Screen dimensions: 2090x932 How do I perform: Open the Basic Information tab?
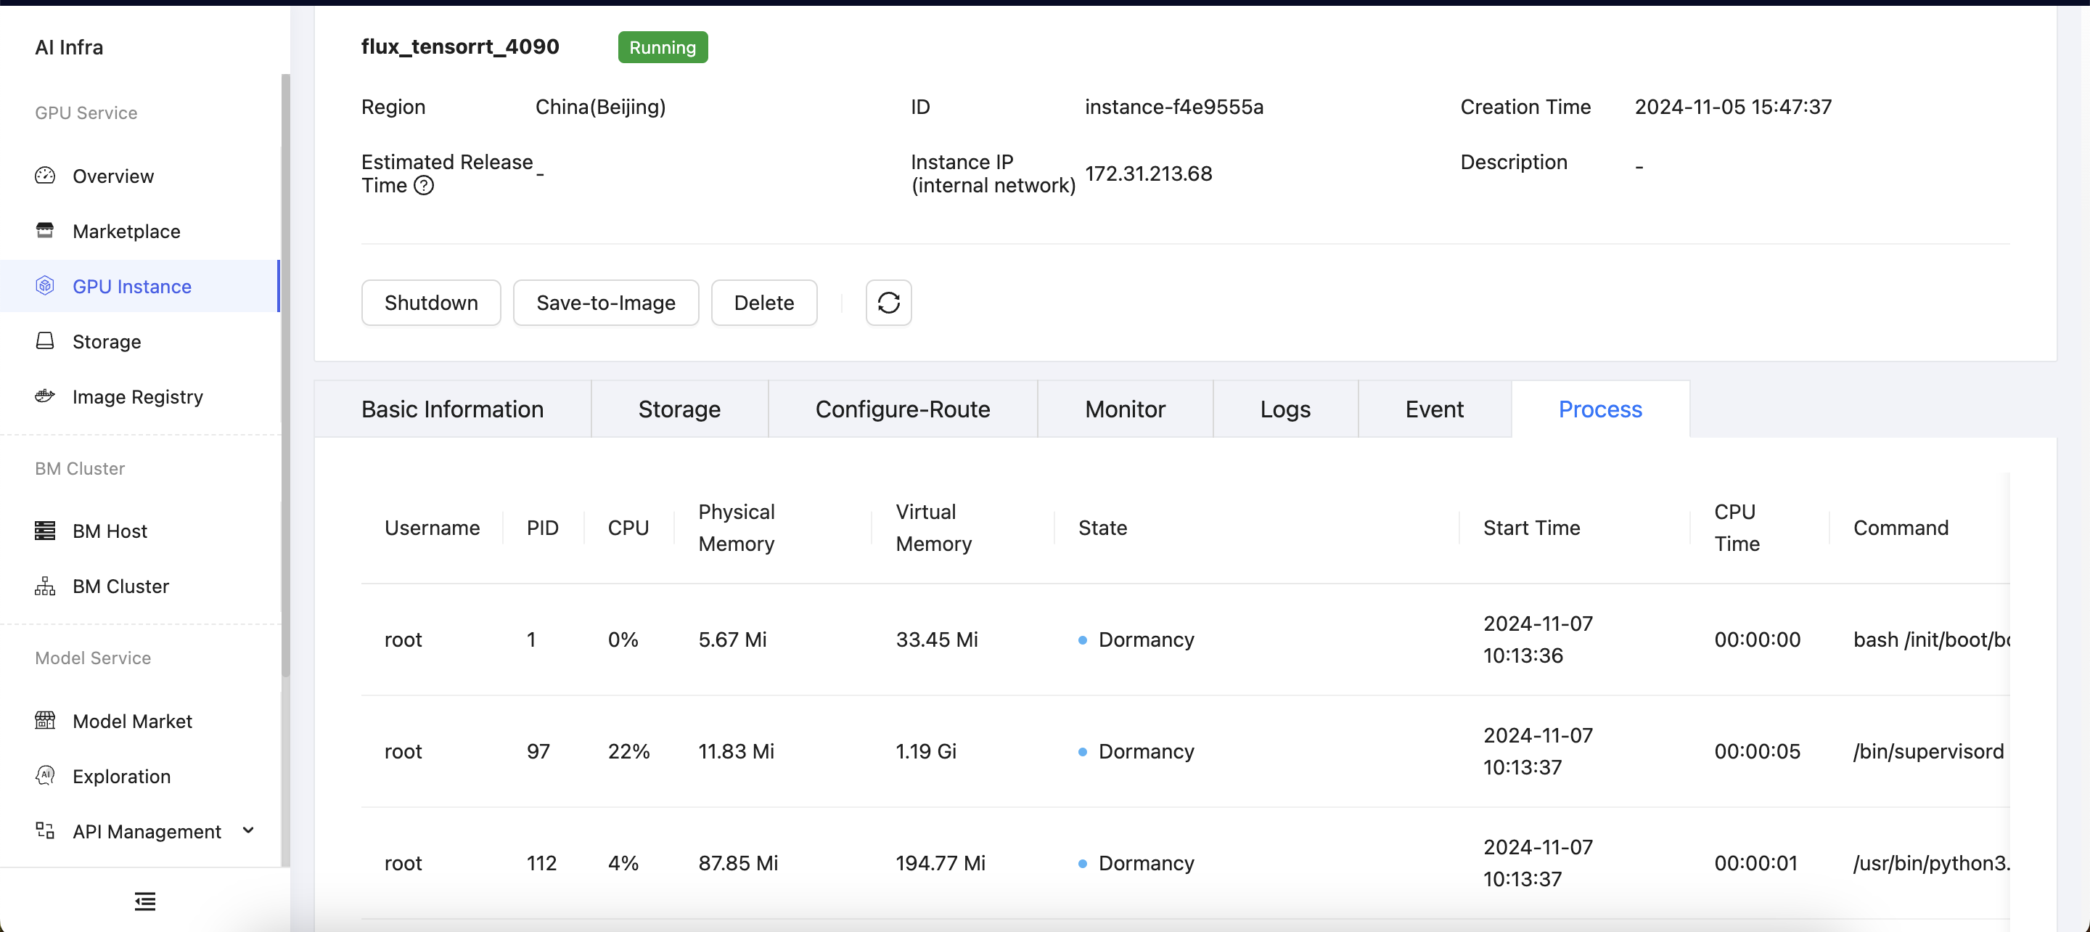click(x=452, y=409)
